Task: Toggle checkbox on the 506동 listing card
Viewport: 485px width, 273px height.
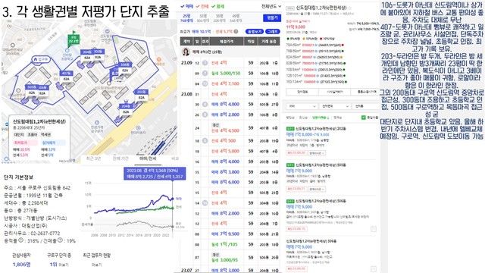Action: click(x=374, y=229)
